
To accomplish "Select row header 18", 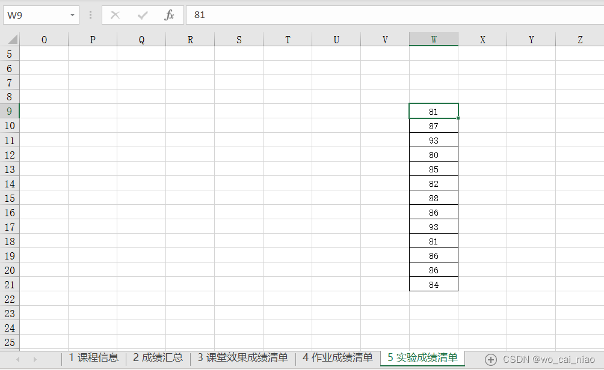I will [x=10, y=241].
